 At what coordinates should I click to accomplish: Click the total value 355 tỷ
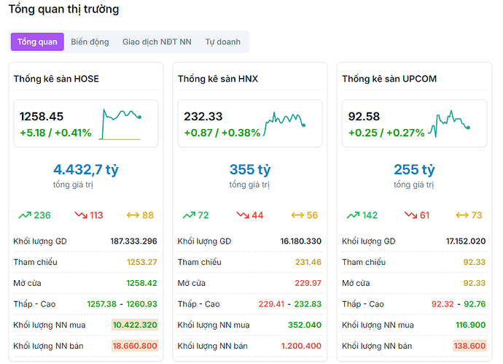[x=250, y=169]
